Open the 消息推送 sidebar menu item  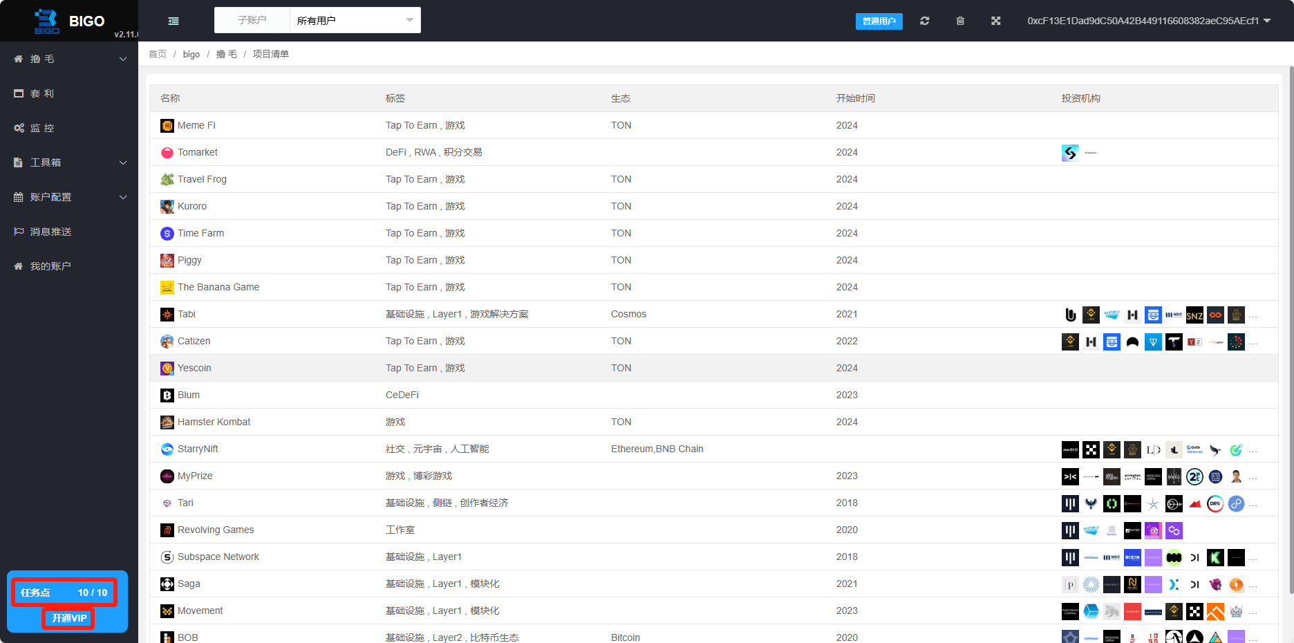tap(69, 232)
